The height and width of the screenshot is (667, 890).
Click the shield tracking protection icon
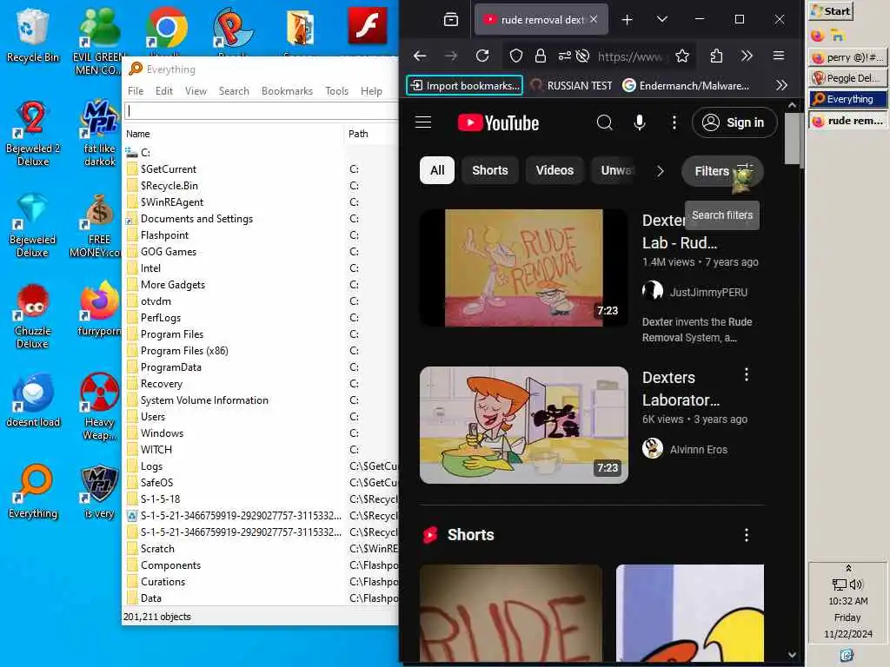click(x=515, y=56)
